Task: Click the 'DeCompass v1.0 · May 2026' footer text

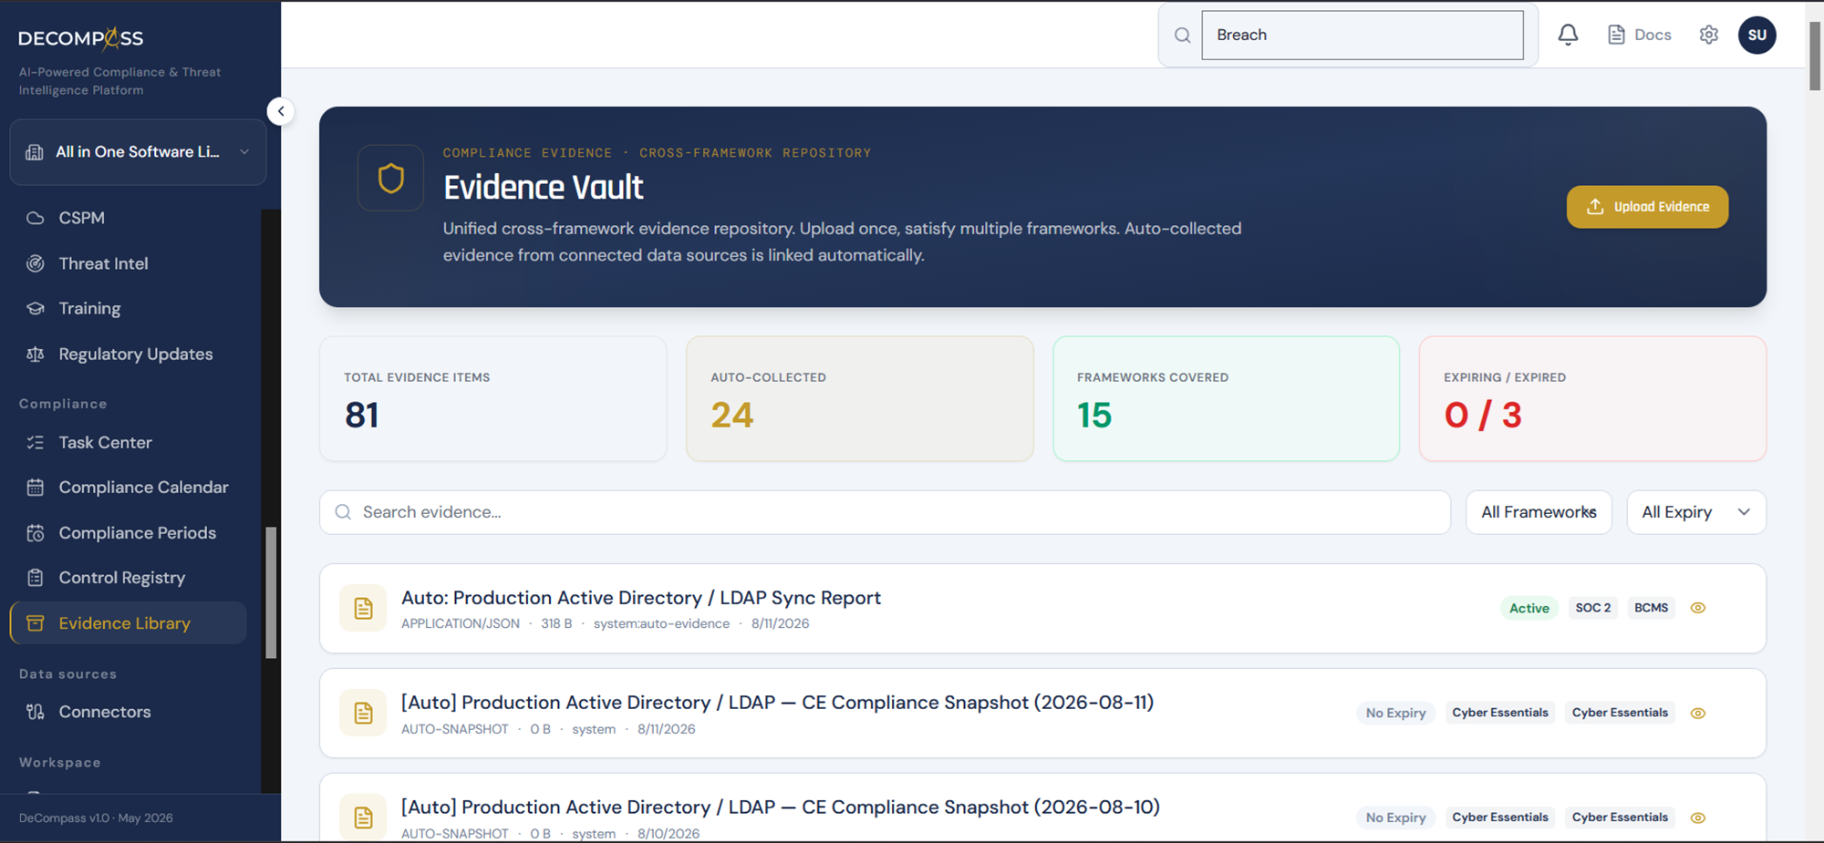Action: click(x=96, y=817)
